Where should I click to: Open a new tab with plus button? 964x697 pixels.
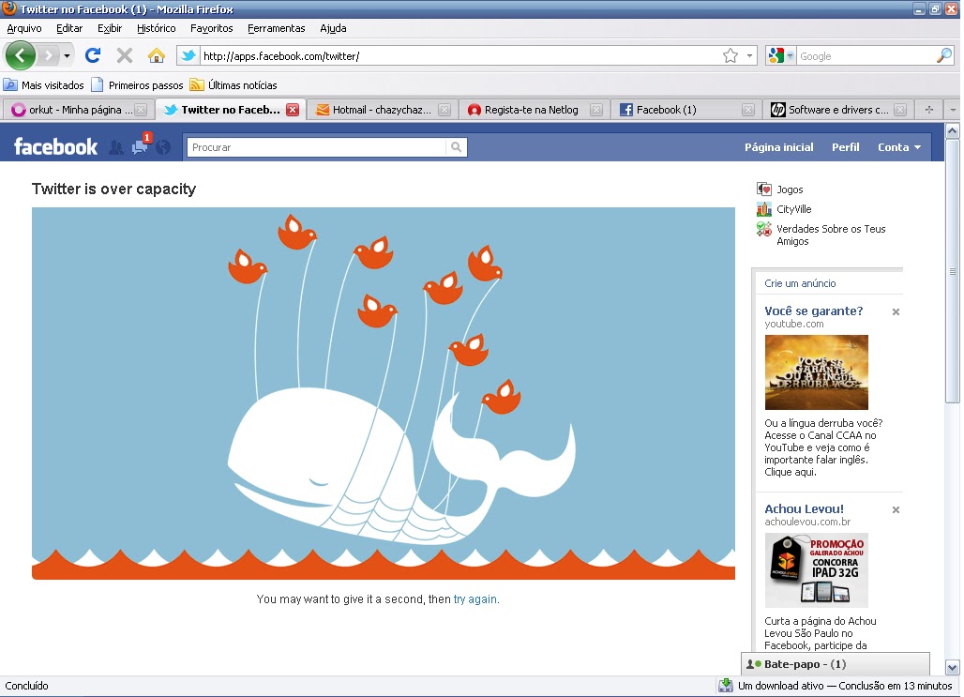click(x=929, y=110)
